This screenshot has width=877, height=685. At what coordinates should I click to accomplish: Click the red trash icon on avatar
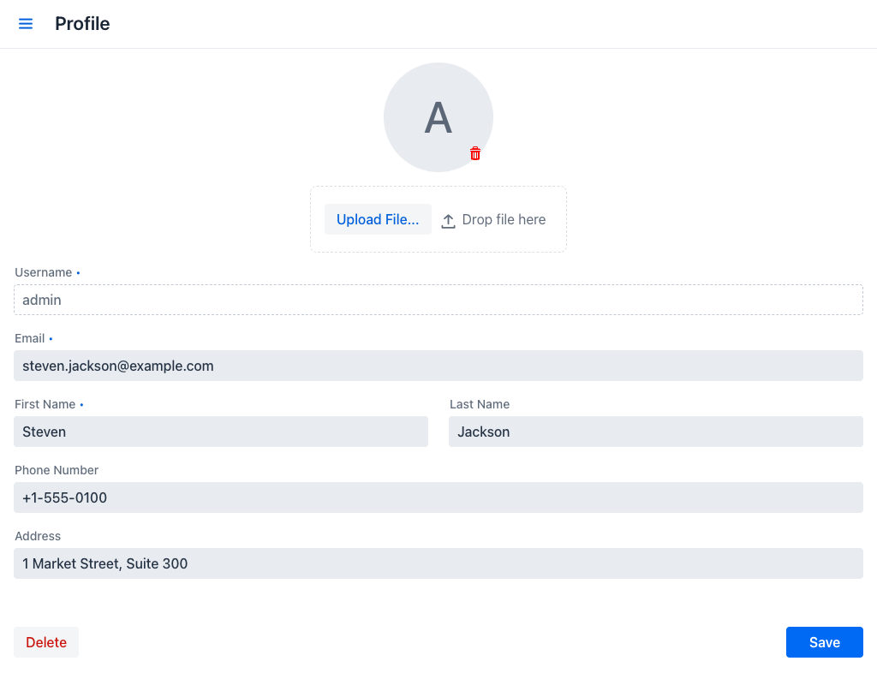tap(474, 153)
